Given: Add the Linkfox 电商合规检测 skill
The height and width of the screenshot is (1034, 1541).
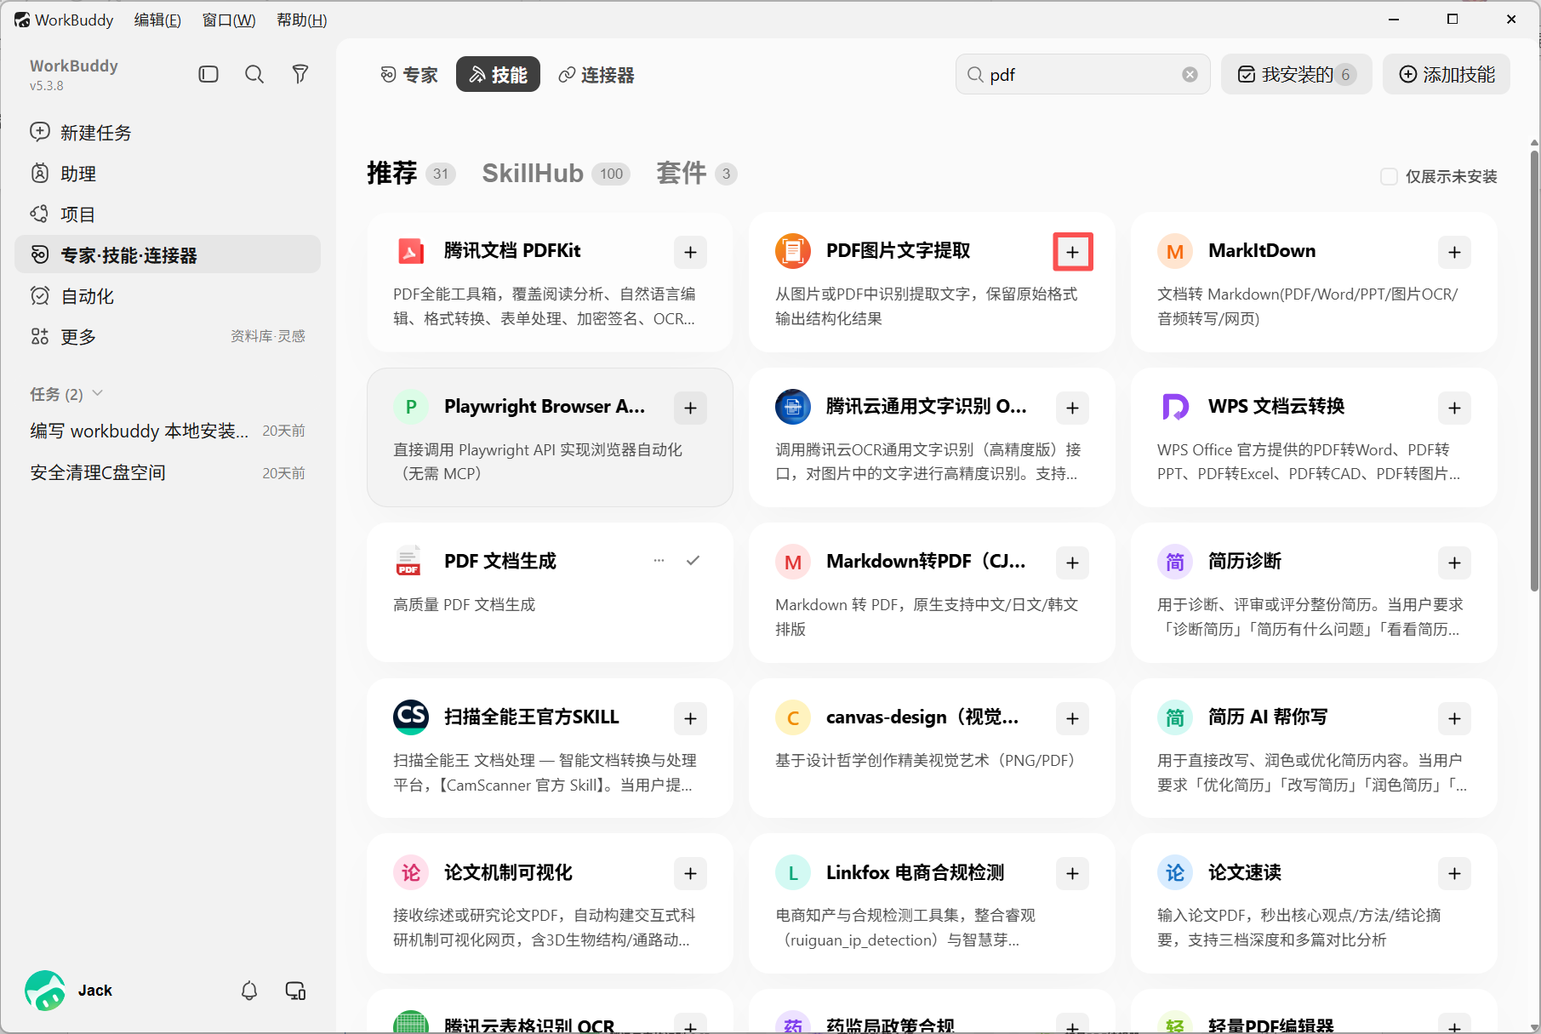Looking at the screenshot, I should [x=1072, y=874].
